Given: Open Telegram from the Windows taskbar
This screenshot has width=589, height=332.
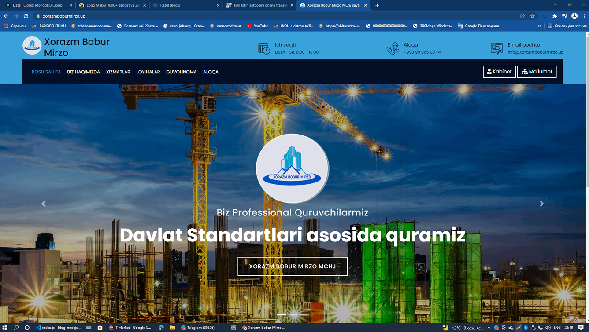Looking at the screenshot, I should click(x=198, y=328).
